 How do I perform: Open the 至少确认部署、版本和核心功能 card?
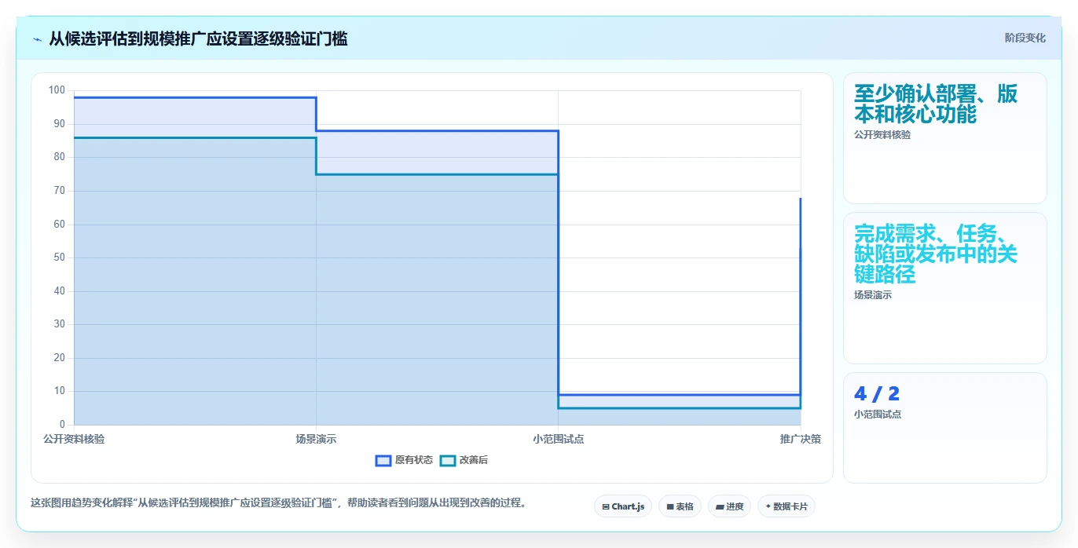point(944,138)
